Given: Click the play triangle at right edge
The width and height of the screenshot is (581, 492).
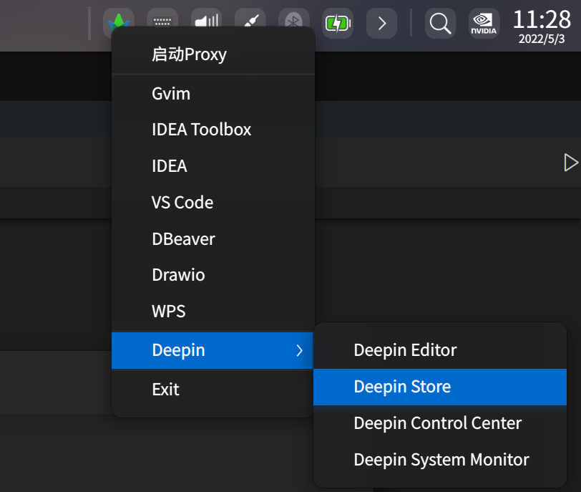Looking at the screenshot, I should coord(570,163).
